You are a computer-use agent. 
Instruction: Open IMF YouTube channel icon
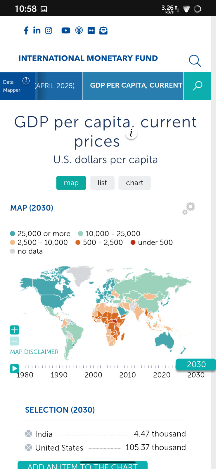pos(66,30)
